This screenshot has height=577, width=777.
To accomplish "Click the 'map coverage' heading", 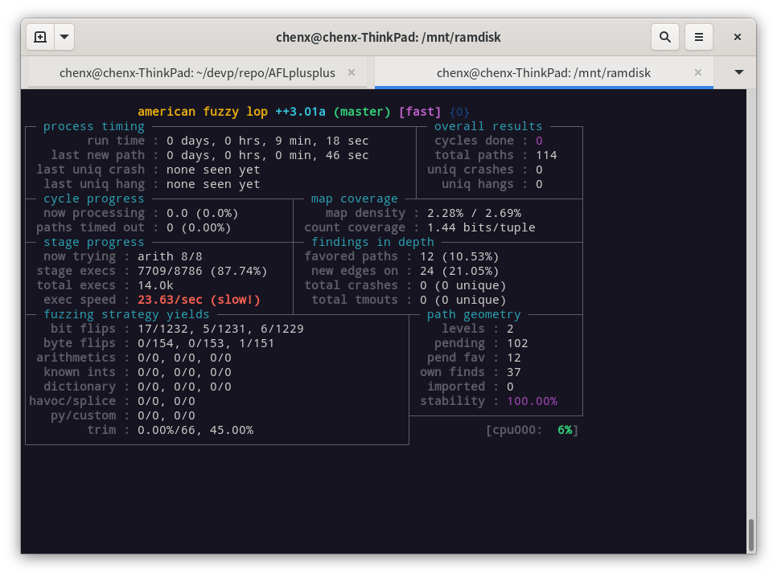I will click(354, 198).
